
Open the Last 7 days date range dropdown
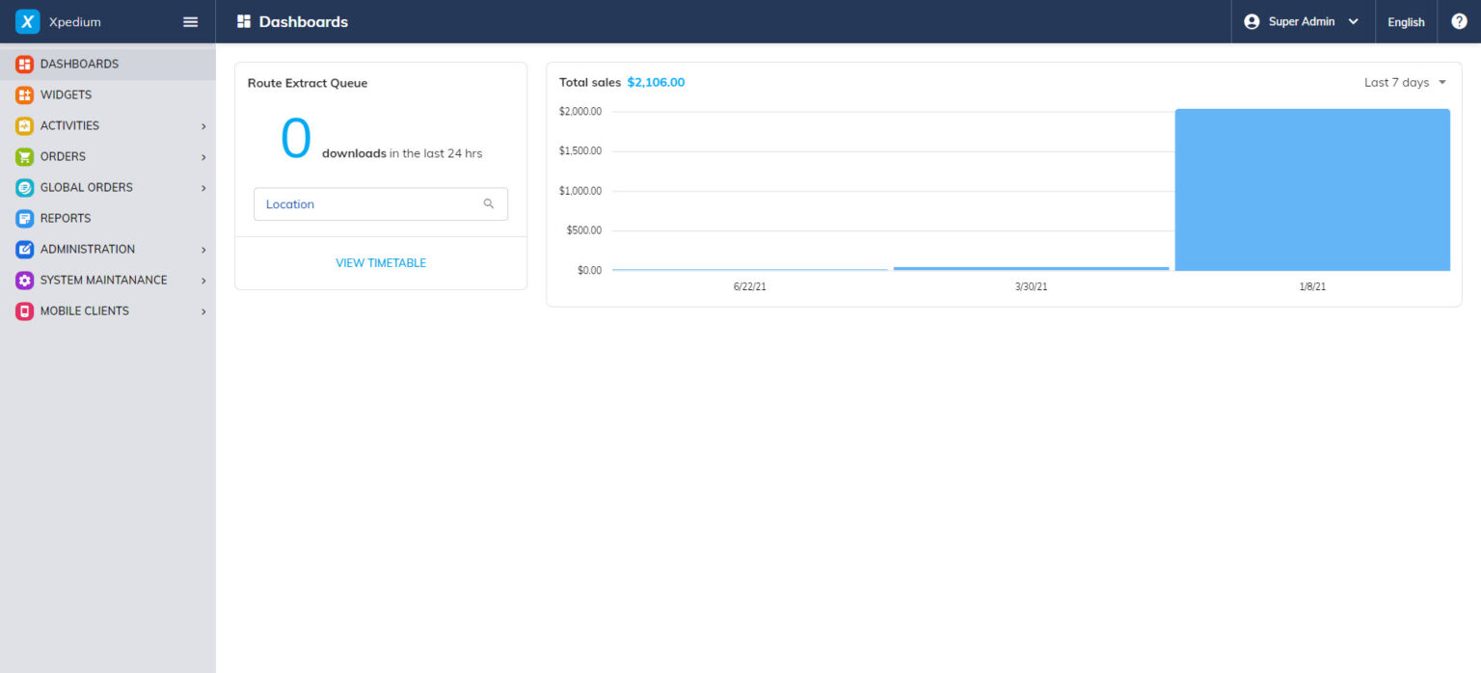pyautogui.click(x=1405, y=82)
